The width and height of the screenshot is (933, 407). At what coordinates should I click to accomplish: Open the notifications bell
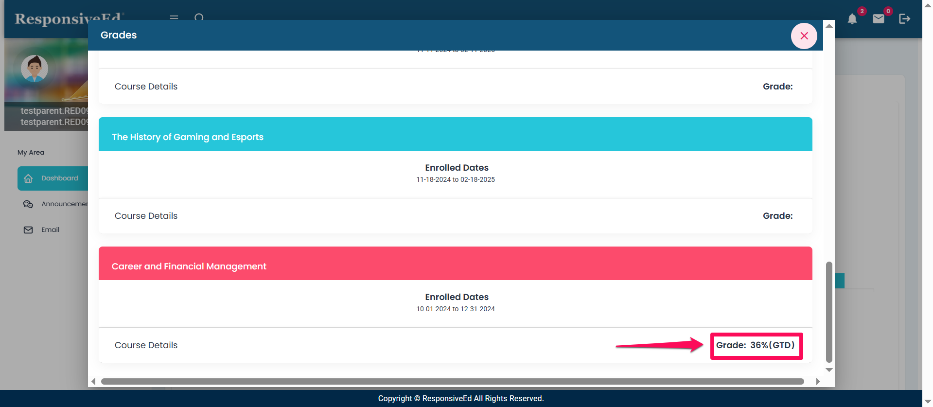click(x=852, y=19)
